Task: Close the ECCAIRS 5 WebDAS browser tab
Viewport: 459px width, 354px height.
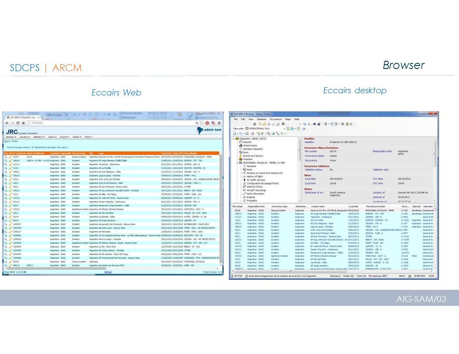Action: pyautogui.click(x=39, y=118)
